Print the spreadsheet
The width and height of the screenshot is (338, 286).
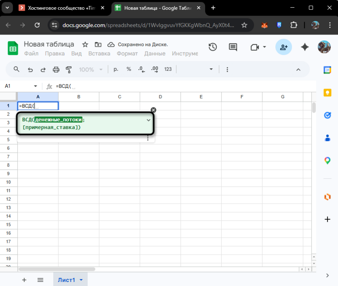click(56, 70)
